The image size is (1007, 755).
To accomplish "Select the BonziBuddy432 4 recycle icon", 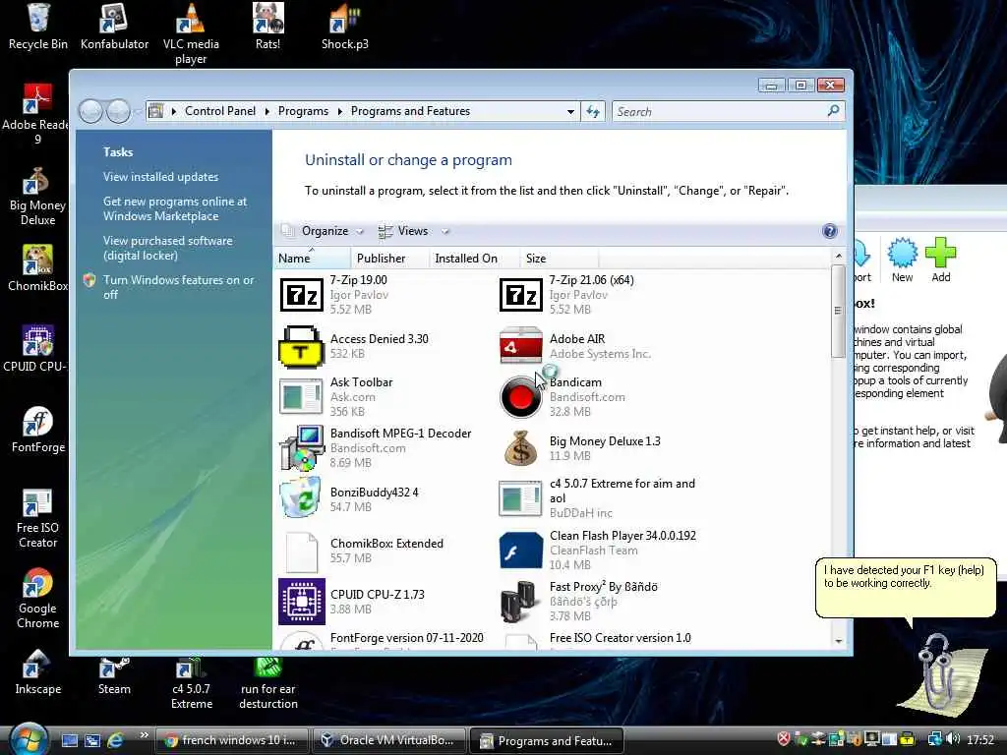I will (x=301, y=497).
